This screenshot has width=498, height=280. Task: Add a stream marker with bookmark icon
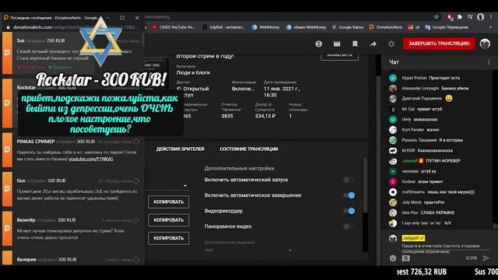(x=355, y=44)
